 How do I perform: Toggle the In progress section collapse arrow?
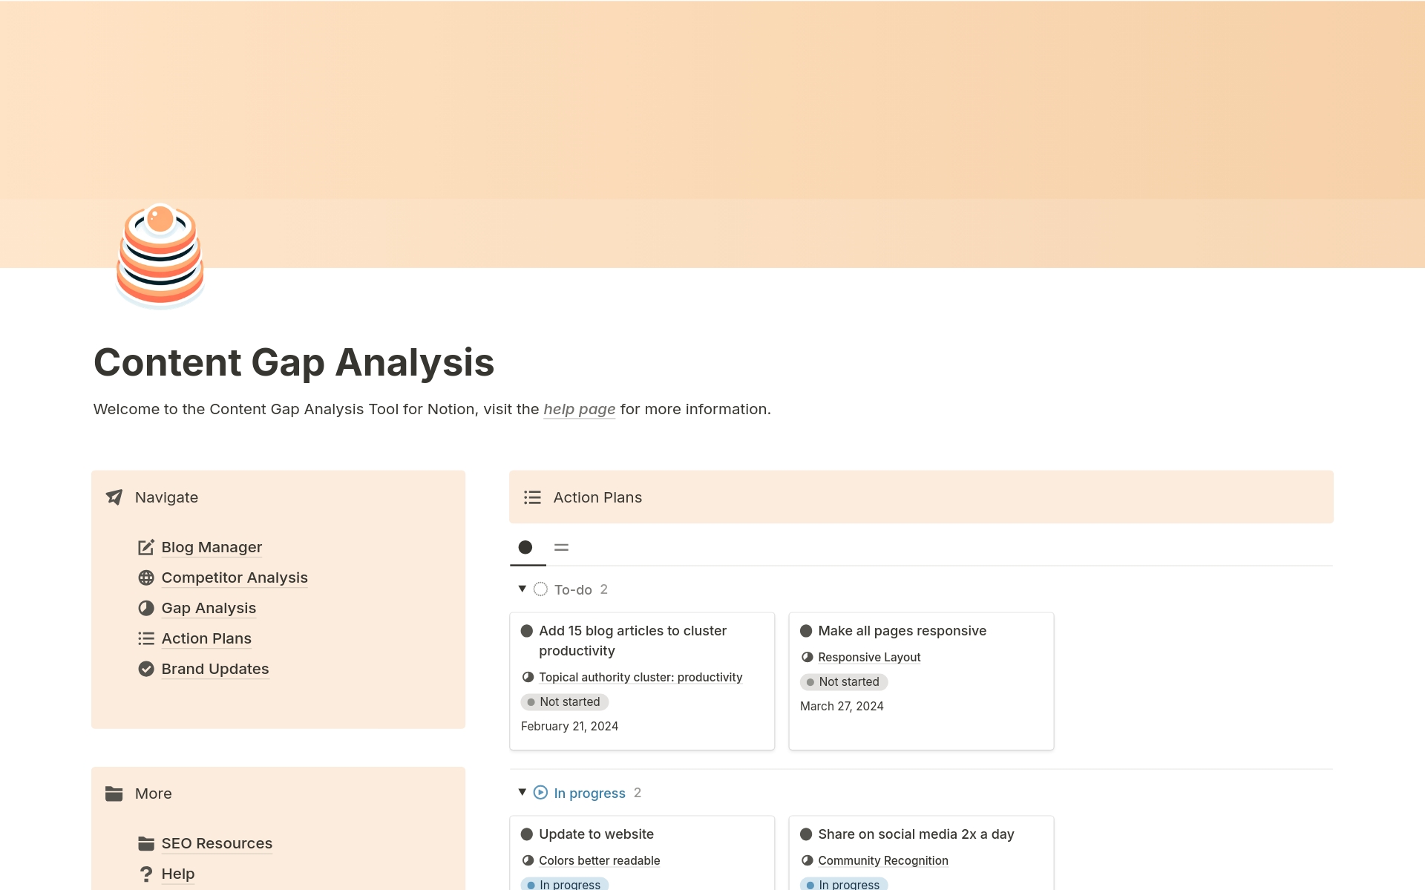pyautogui.click(x=522, y=793)
